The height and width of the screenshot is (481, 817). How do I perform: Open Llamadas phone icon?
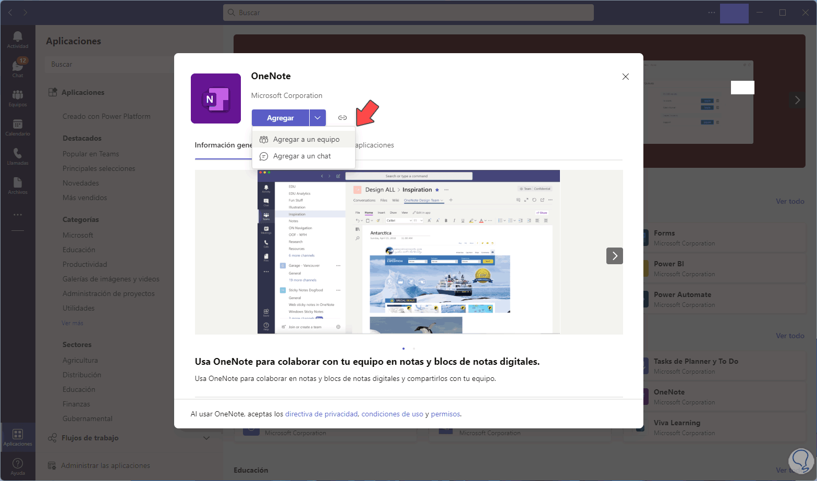(18, 156)
